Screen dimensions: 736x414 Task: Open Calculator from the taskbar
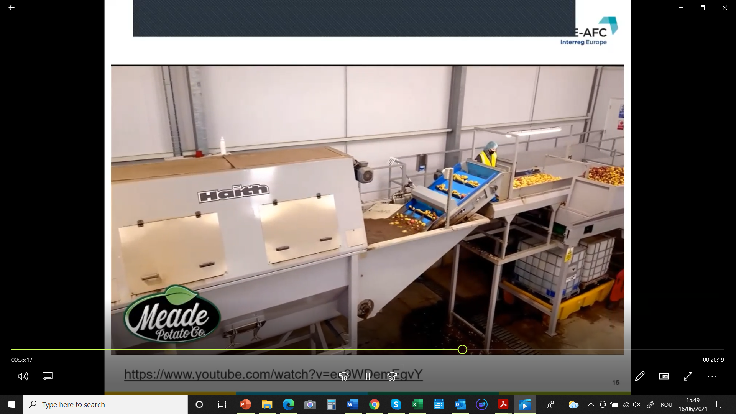tap(332, 404)
